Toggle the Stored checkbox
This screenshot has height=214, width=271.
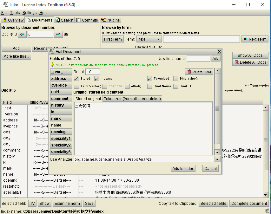(x=76, y=79)
